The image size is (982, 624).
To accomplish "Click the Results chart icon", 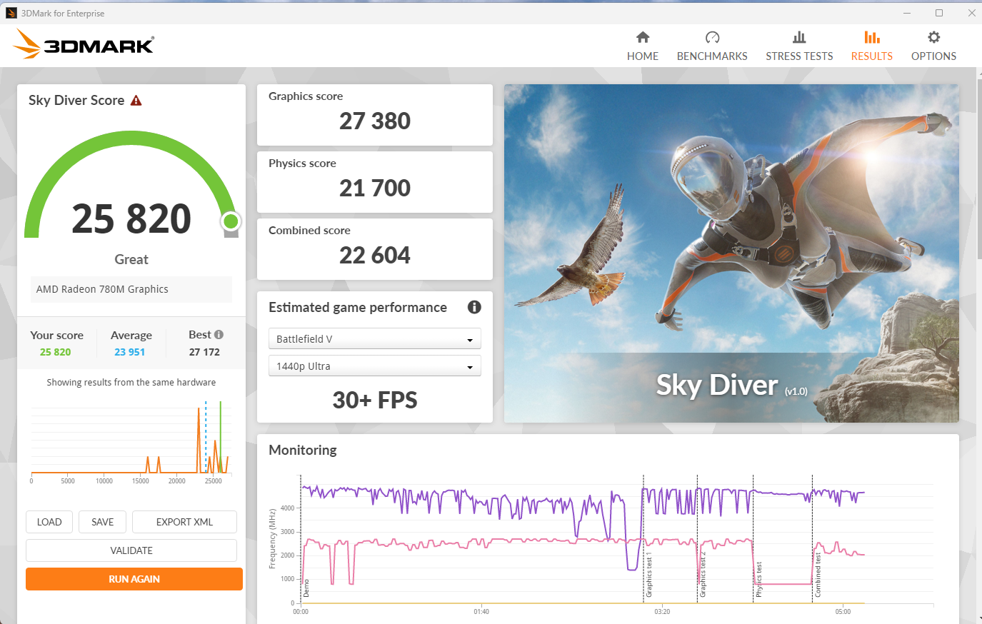I will click(872, 37).
